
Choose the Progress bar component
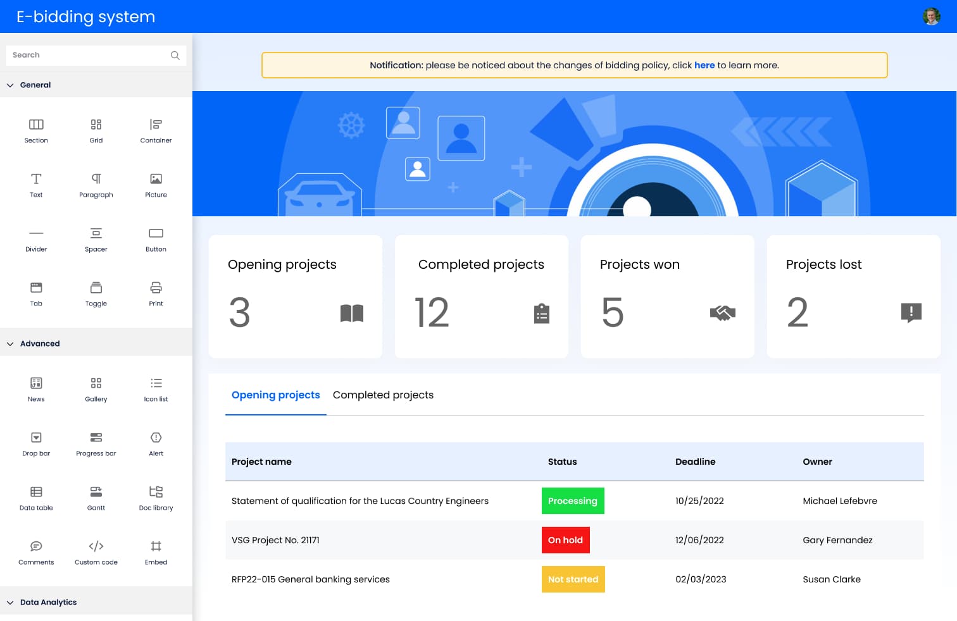coord(96,438)
